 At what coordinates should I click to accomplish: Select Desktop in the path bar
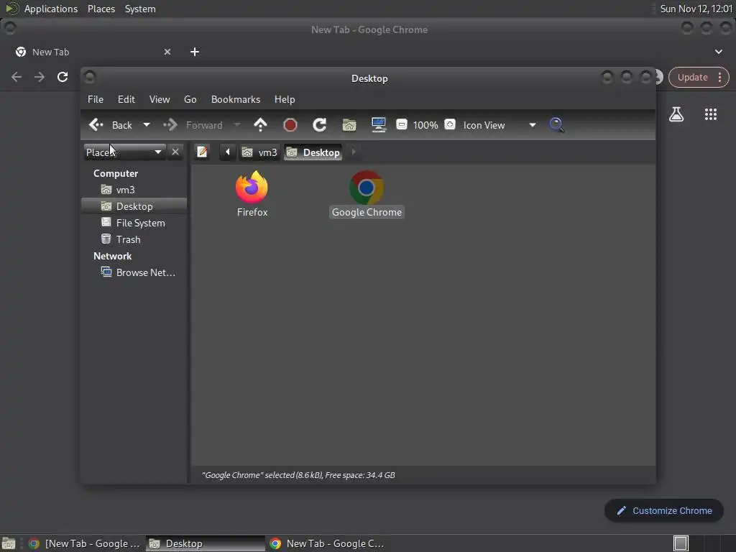pos(313,152)
